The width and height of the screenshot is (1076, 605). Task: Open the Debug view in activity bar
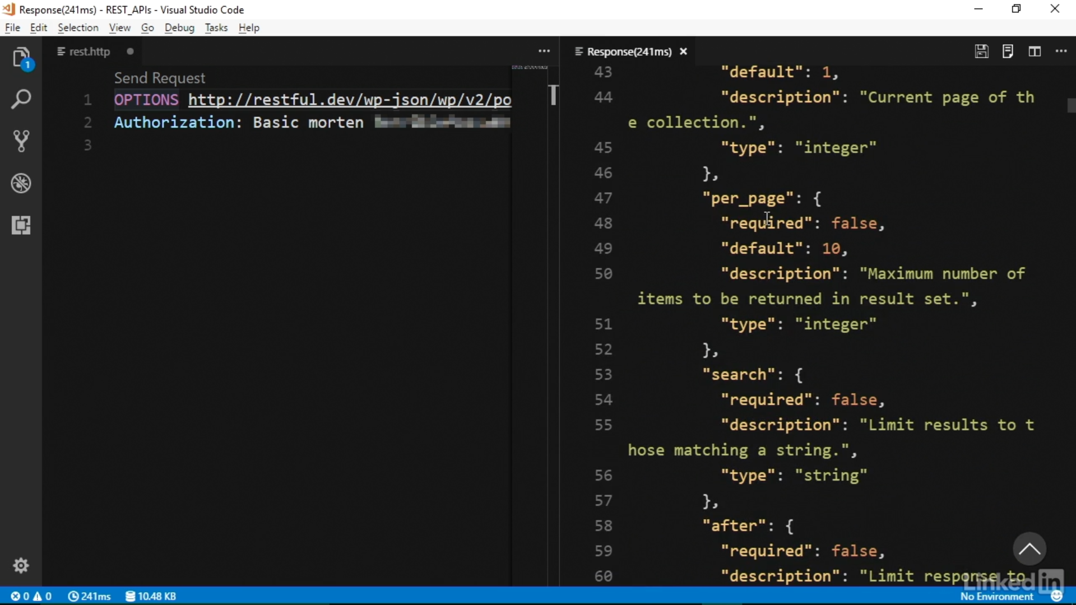point(21,183)
